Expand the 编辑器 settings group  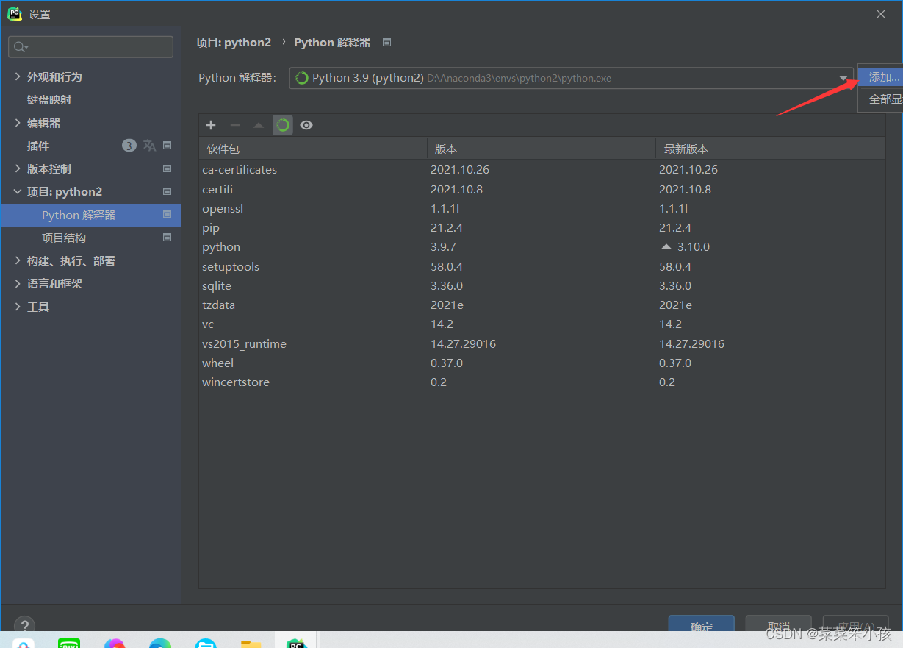(18, 123)
